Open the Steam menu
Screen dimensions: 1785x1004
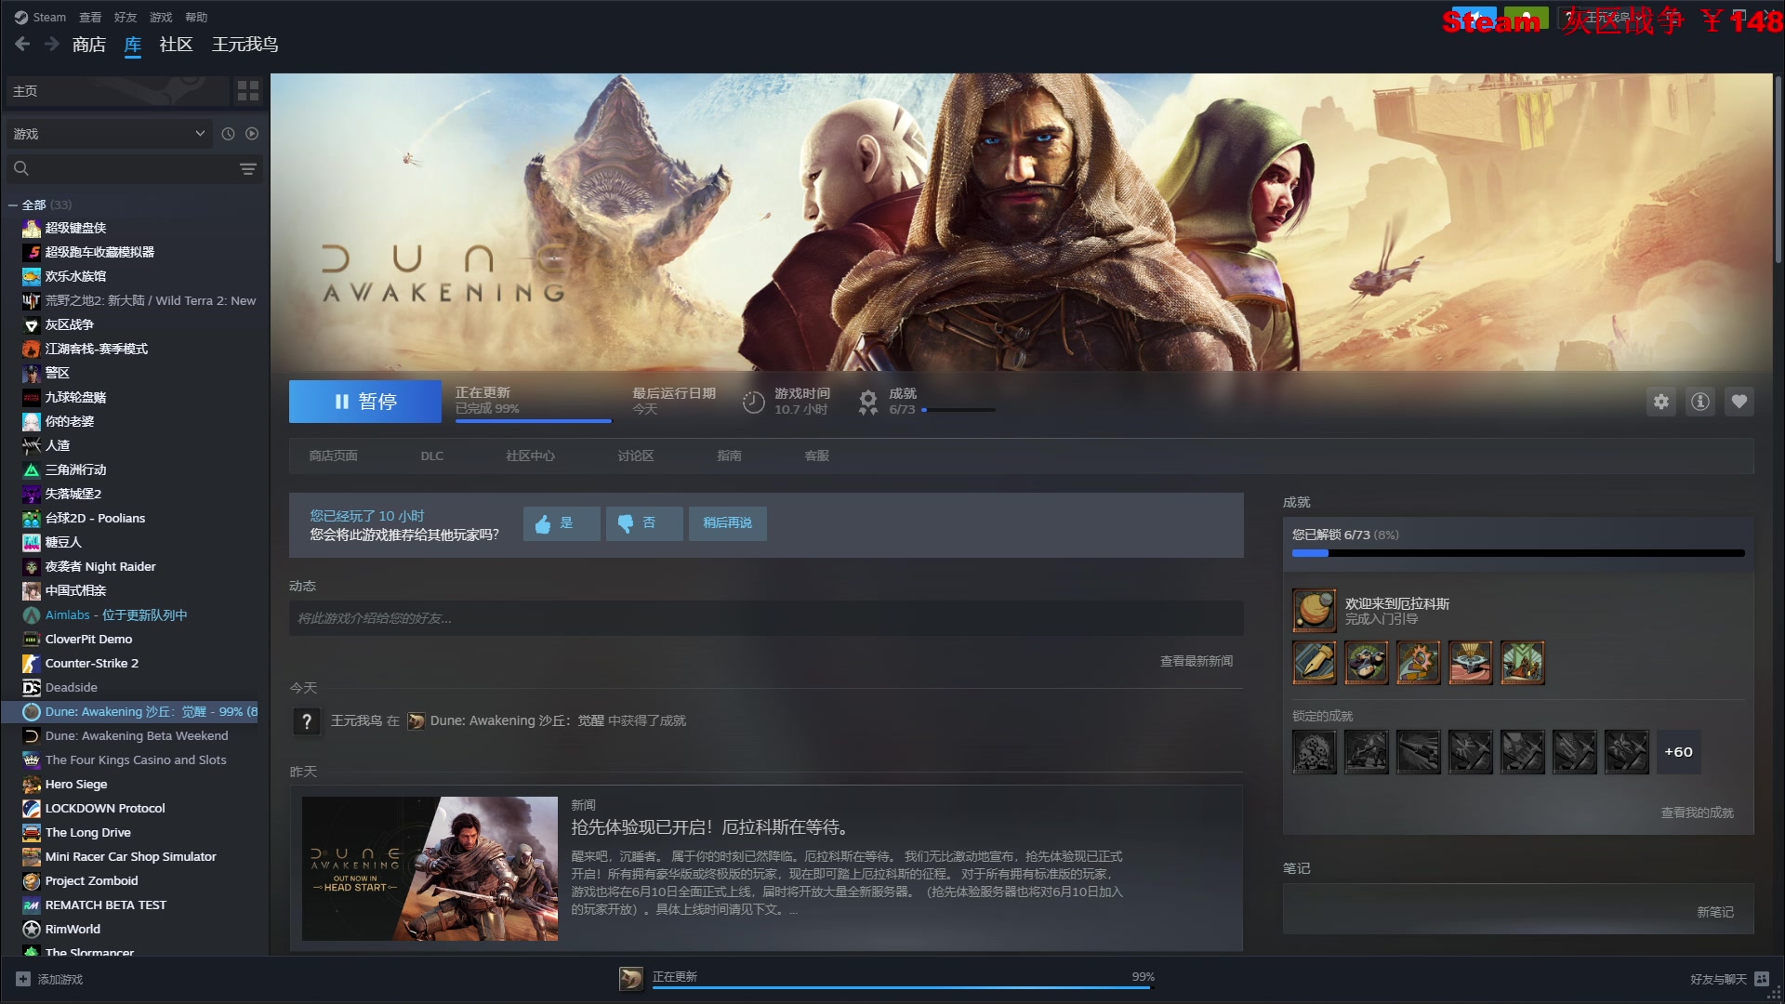[x=40, y=17]
